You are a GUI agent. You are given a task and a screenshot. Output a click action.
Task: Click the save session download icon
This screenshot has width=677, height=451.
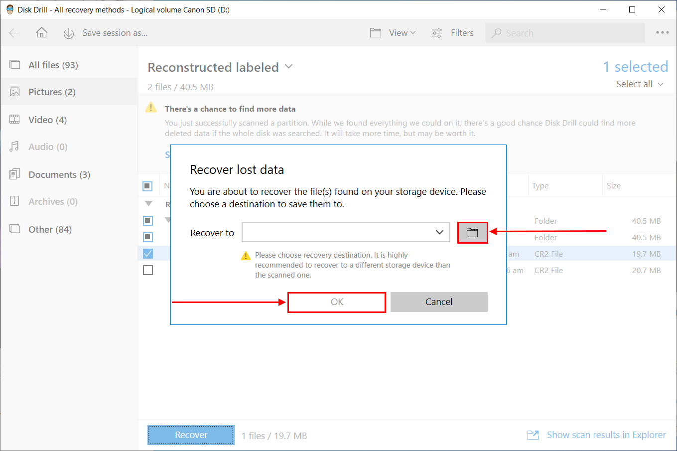[69, 33]
